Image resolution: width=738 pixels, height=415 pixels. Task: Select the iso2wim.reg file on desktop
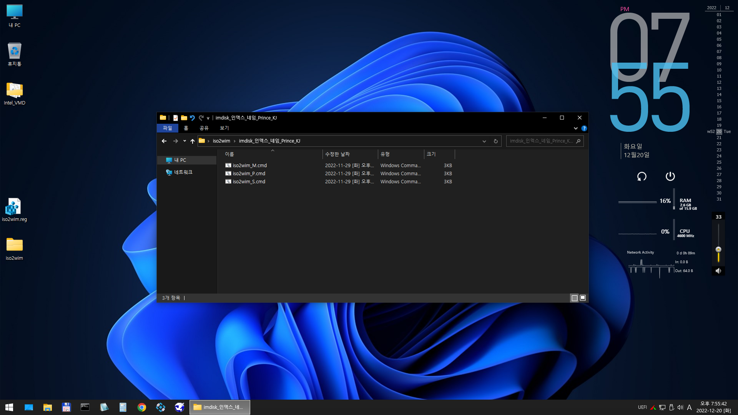click(15, 210)
